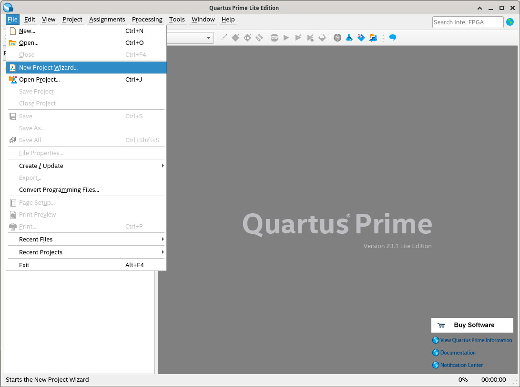
Task: Select Open Project... menu entry
Action: pos(86,80)
